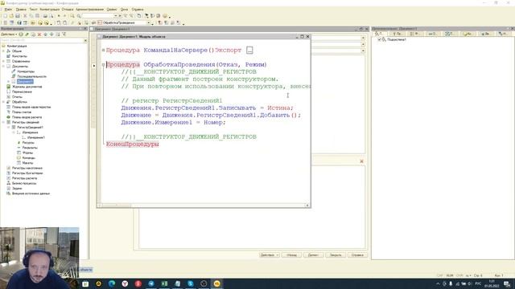515x289 pixels.
Task: Click the Далее button
Action: pos(313,255)
